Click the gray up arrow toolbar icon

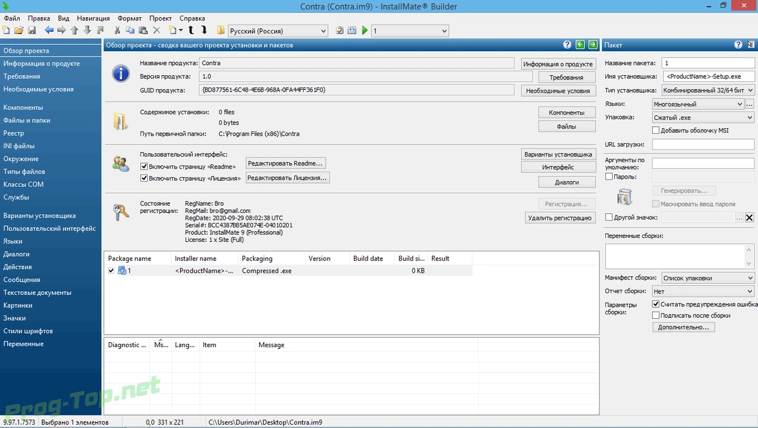click(74, 30)
